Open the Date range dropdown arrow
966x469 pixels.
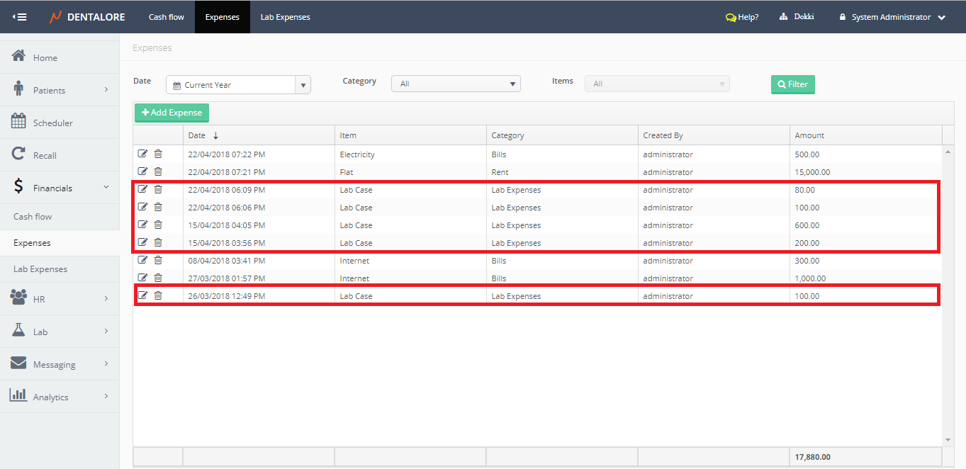pyautogui.click(x=303, y=85)
